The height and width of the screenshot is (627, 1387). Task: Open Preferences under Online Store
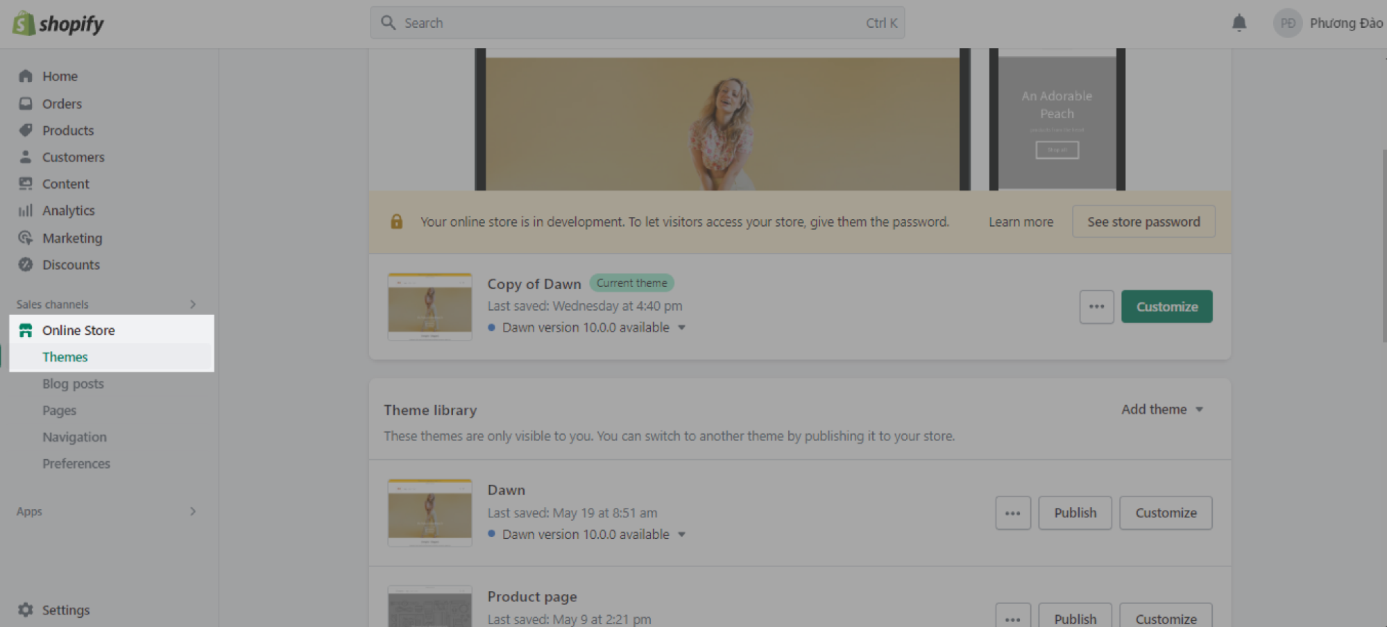(76, 463)
